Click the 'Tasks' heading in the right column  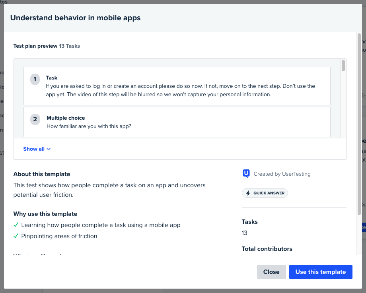click(x=250, y=222)
